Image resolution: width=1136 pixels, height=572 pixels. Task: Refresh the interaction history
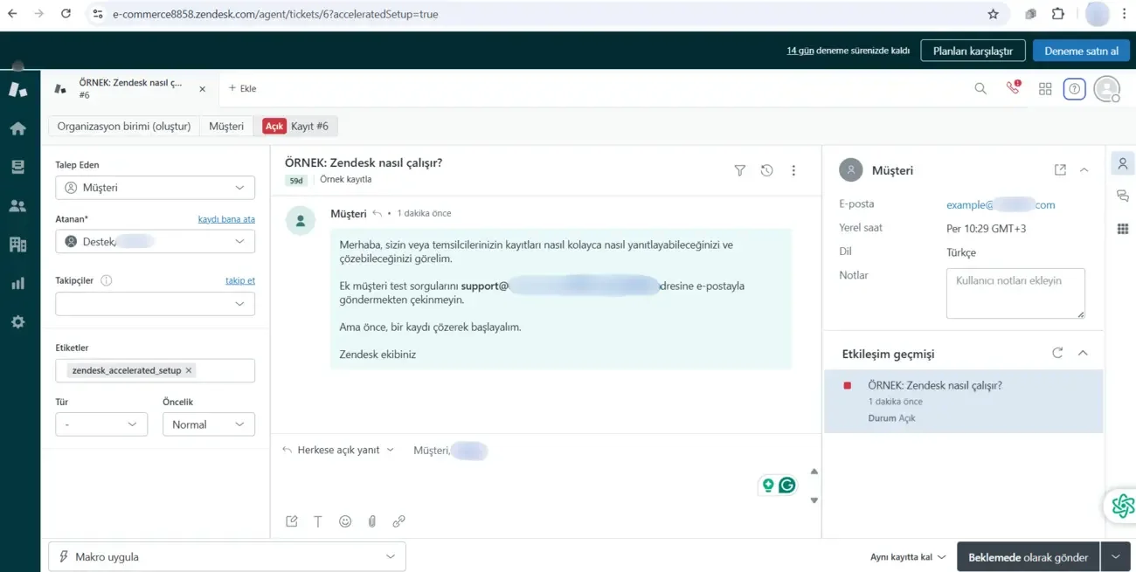click(1057, 353)
